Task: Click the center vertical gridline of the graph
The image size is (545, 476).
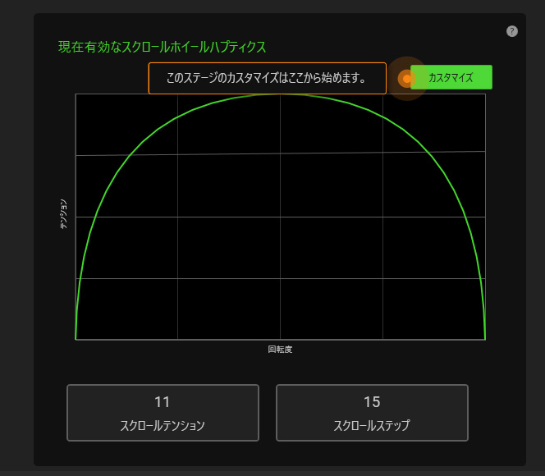Action: (x=280, y=246)
